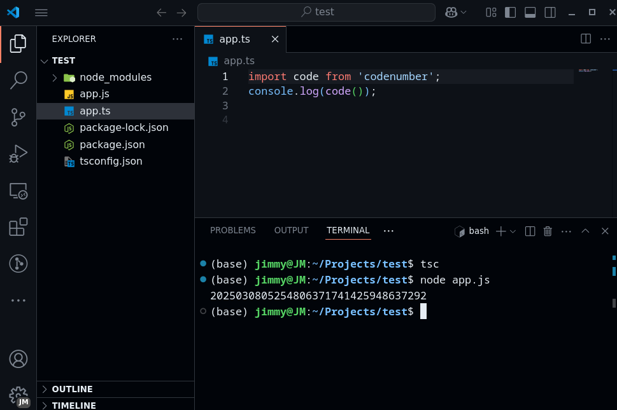Open the Remote Explorer view
Viewport: 617px width, 410px height.
[x=18, y=191]
